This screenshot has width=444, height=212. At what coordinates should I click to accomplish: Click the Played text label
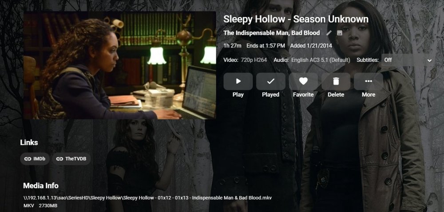coord(271,95)
